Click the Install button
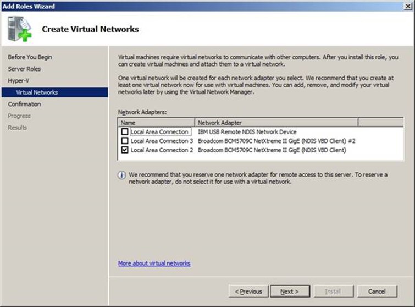The image size is (415, 307). pos(334,292)
